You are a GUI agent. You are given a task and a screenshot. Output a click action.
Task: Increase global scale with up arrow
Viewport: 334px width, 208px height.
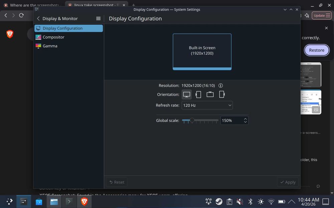tap(245, 119)
